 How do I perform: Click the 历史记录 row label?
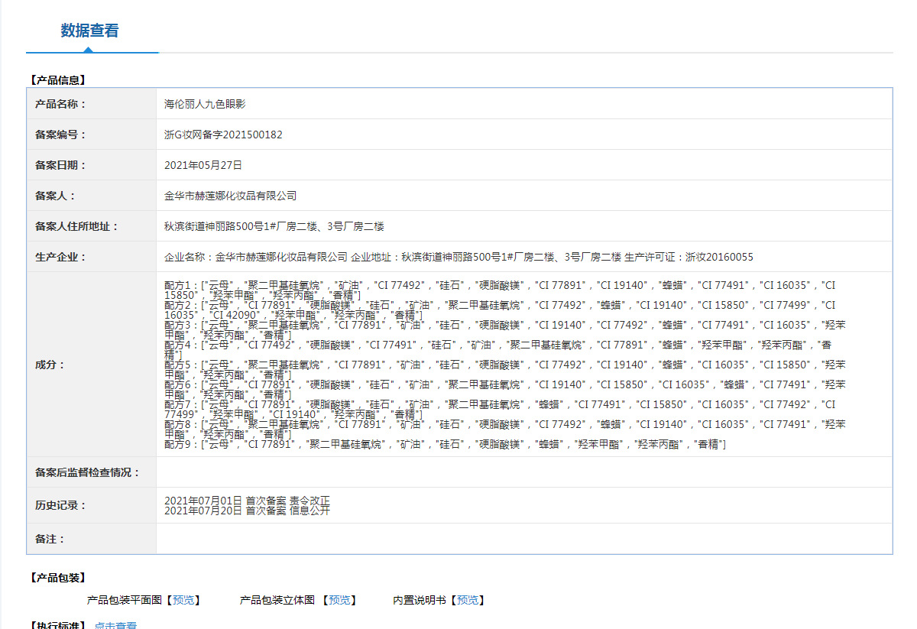click(x=61, y=505)
